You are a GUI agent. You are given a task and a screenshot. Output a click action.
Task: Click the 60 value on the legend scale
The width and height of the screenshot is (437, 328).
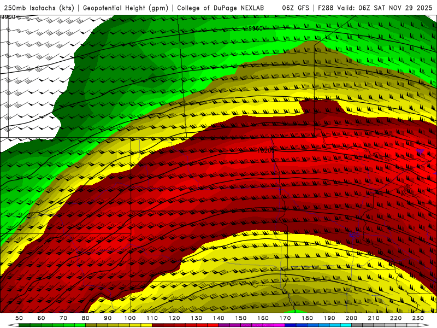point(42,318)
